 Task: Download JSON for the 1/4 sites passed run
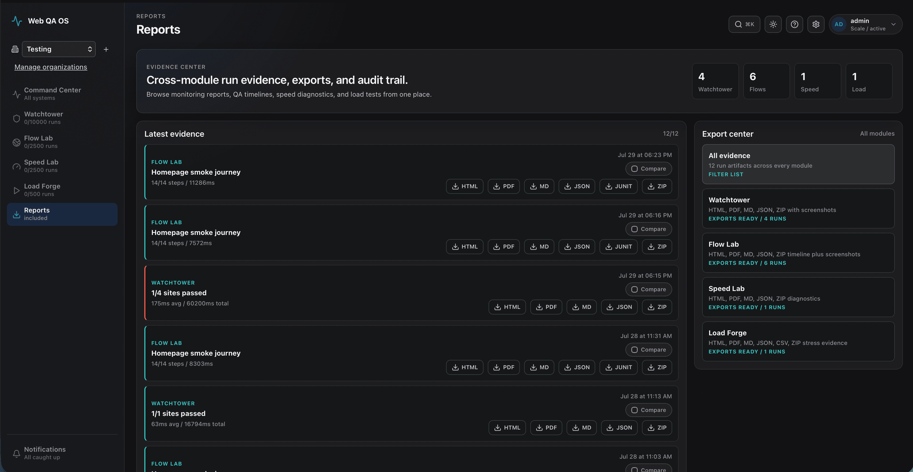[x=619, y=307]
